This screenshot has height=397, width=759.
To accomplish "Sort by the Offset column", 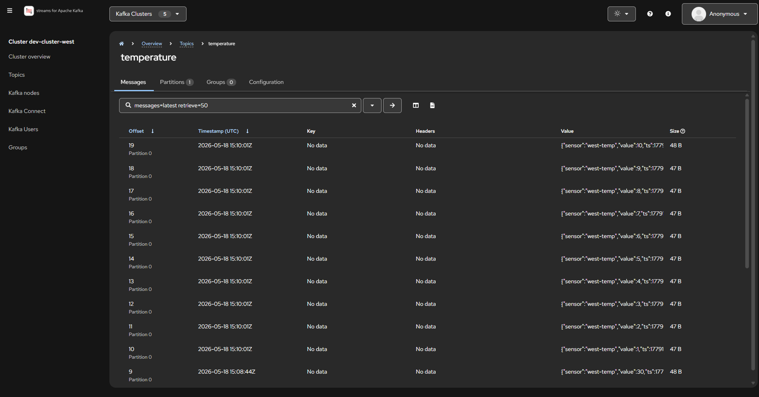I will pos(141,131).
